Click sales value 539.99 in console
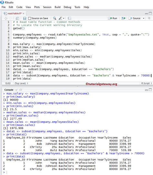The height and width of the screenshot is (175, 153). 126,150
